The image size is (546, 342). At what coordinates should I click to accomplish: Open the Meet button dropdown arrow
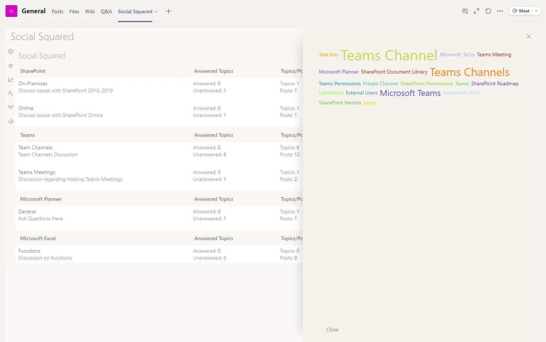pos(536,11)
